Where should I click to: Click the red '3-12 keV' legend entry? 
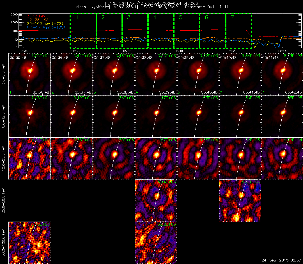(x=36, y=16)
